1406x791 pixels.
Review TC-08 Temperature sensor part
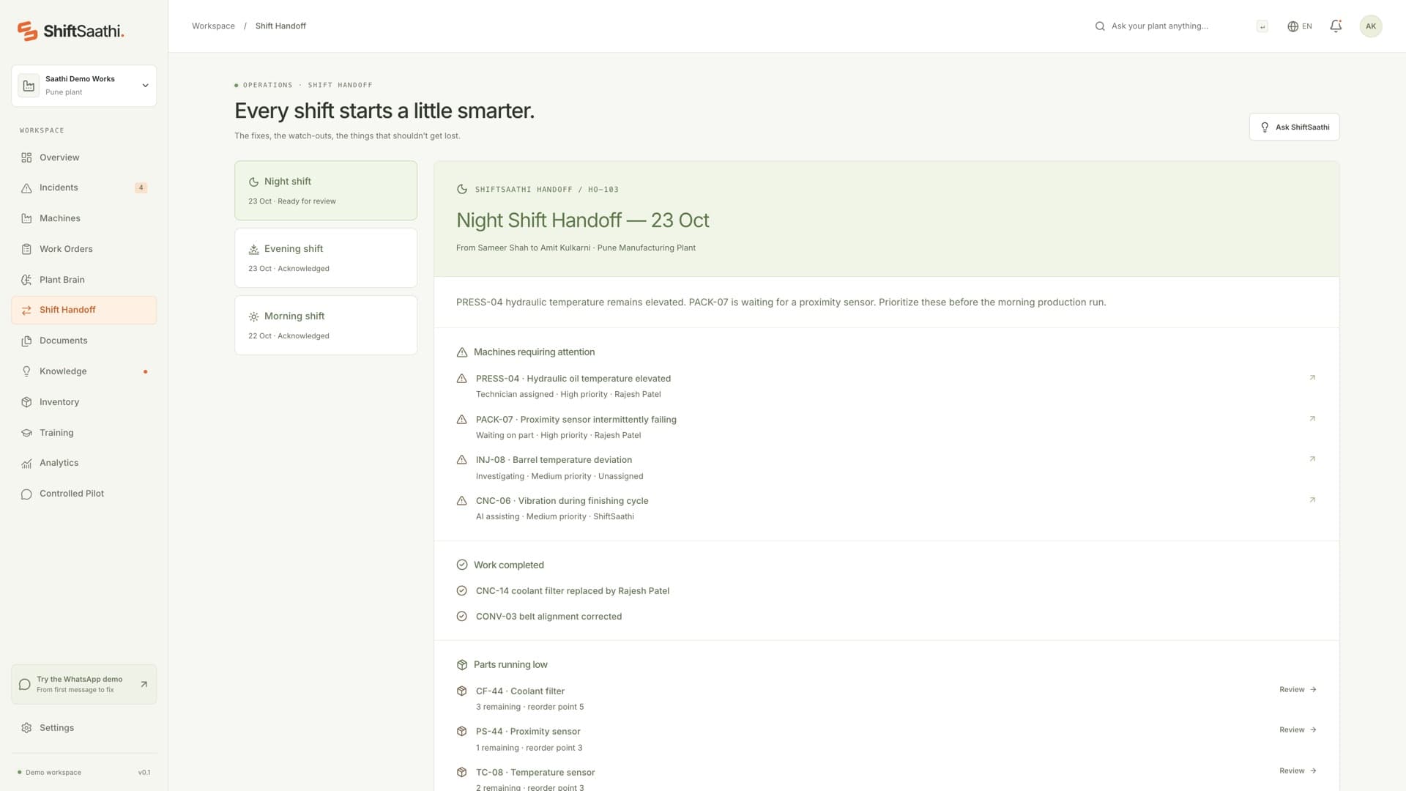tap(1298, 771)
